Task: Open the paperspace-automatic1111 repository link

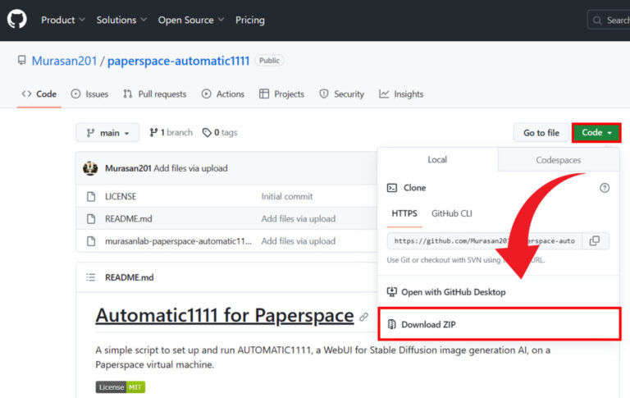Action: [x=178, y=61]
